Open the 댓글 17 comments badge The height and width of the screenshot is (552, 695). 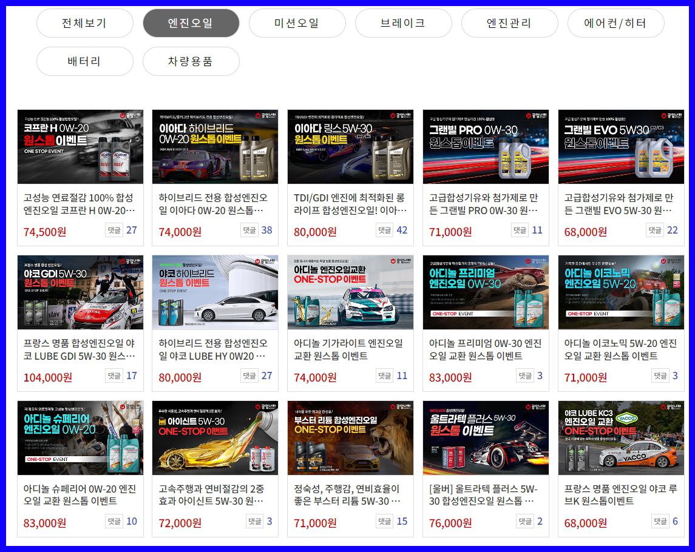(121, 375)
